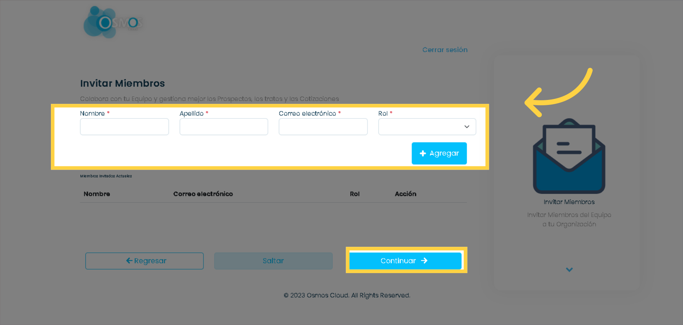Click the Correo electrónico table column header
The image size is (683, 325).
[203, 194]
